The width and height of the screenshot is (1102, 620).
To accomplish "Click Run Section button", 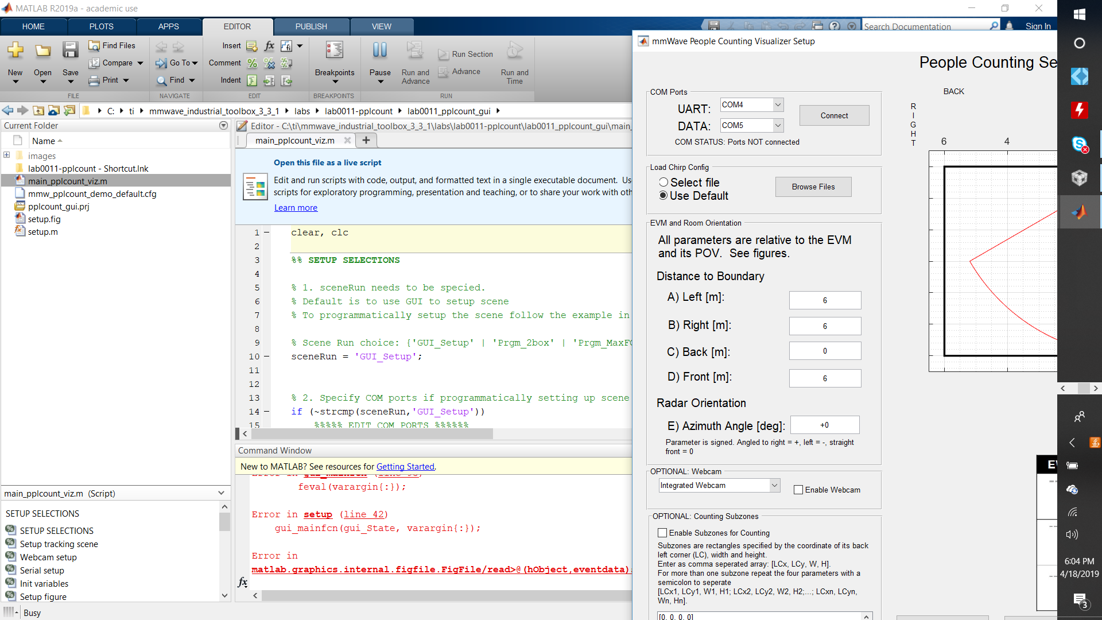I will pyautogui.click(x=465, y=54).
